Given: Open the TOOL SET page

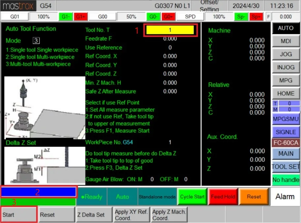Looking at the screenshot, I should pos(285,167).
